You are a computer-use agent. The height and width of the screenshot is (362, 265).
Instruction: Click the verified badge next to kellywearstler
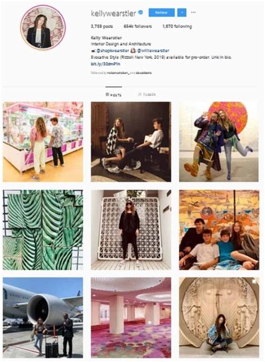(x=140, y=12)
